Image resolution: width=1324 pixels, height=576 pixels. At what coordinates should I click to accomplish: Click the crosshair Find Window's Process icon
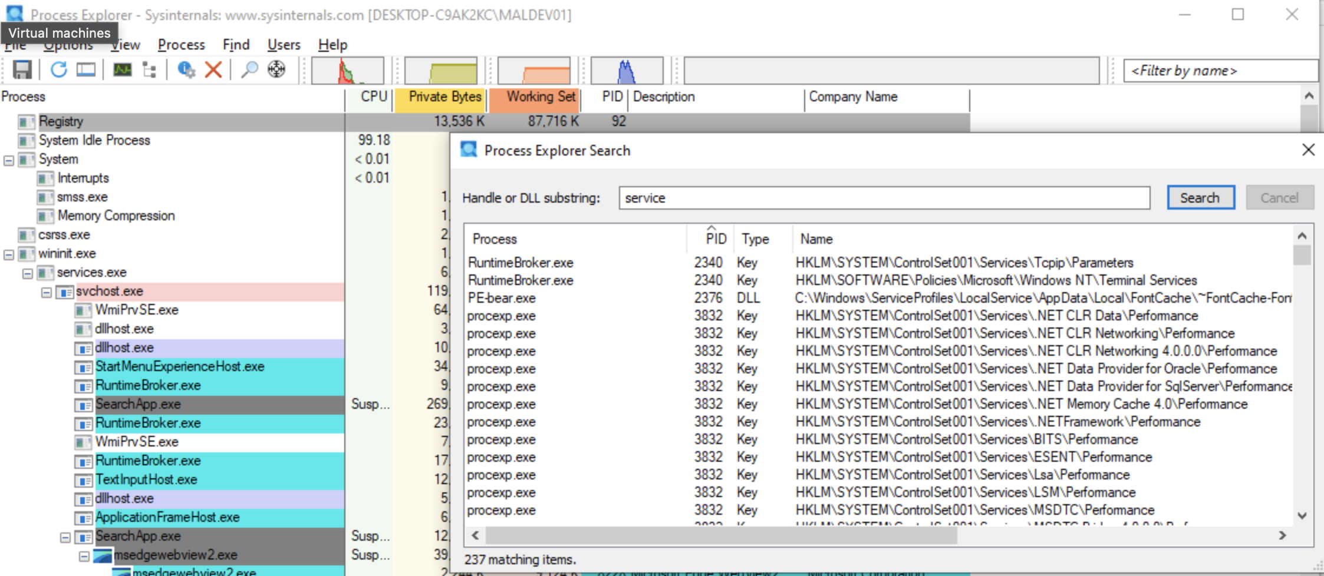coord(276,70)
